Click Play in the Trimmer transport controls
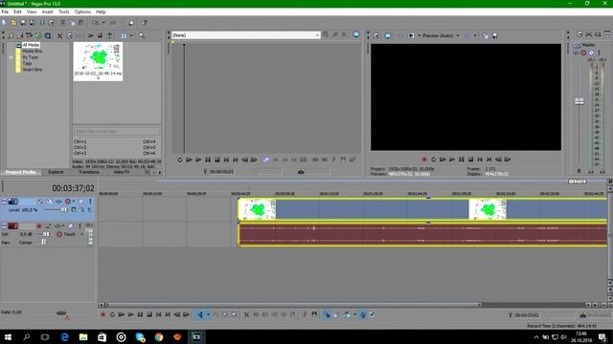Image resolution: width=613 pixels, height=344 pixels. [x=198, y=160]
